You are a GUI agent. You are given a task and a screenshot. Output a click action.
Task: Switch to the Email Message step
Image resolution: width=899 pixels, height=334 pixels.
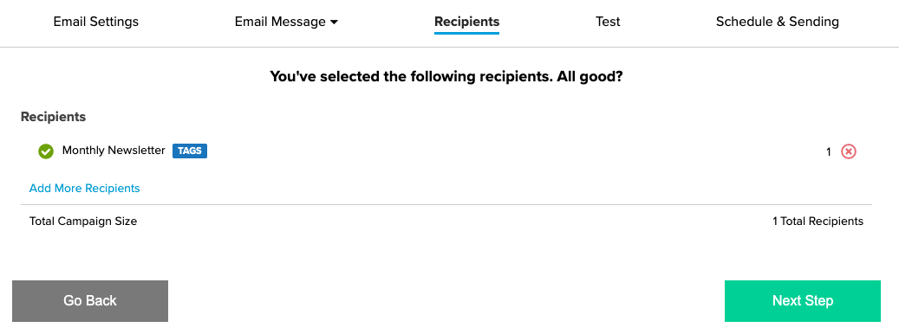coord(280,22)
